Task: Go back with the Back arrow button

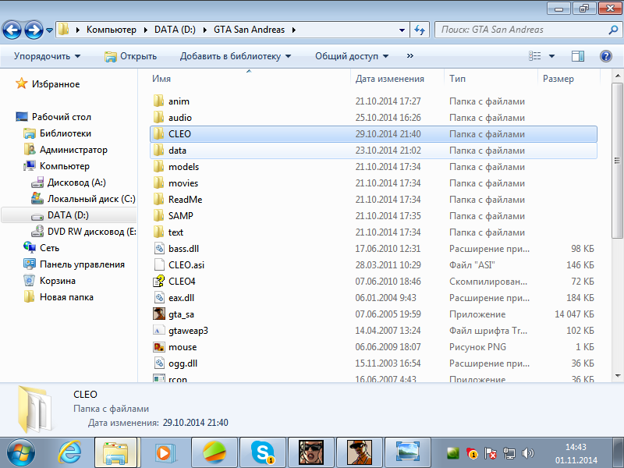Action: [x=12, y=30]
